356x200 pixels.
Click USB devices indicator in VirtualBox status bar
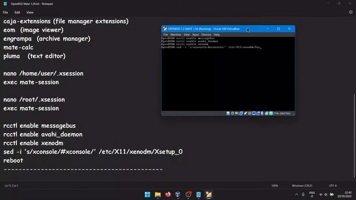coord(245,113)
